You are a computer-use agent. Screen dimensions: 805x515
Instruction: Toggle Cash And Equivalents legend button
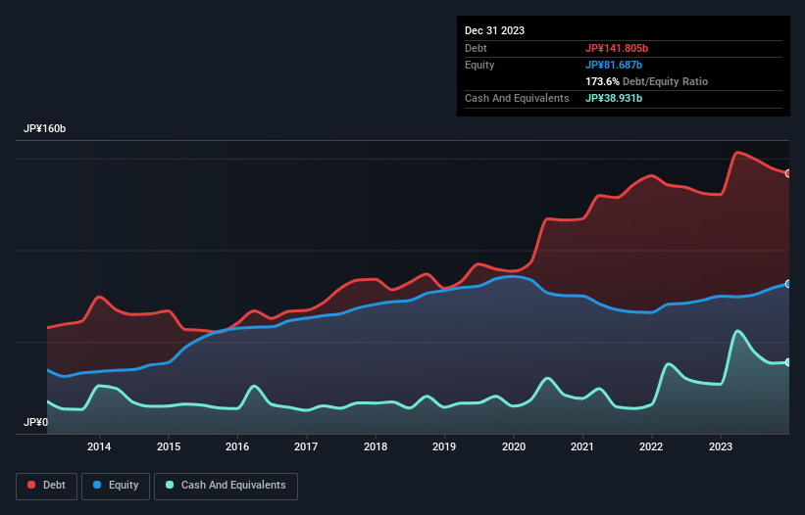pyautogui.click(x=226, y=486)
